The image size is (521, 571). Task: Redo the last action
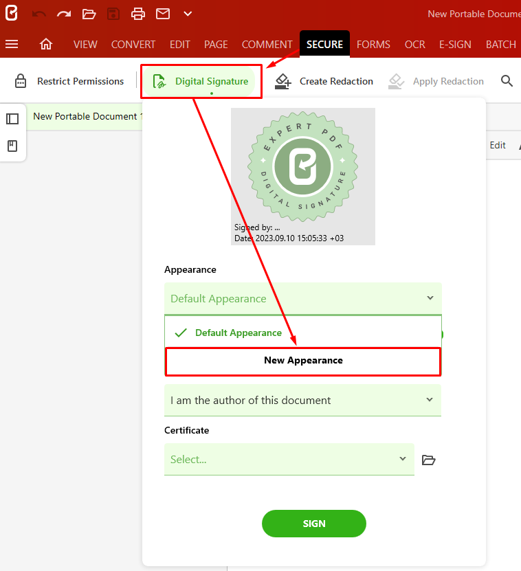click(64, 14)
